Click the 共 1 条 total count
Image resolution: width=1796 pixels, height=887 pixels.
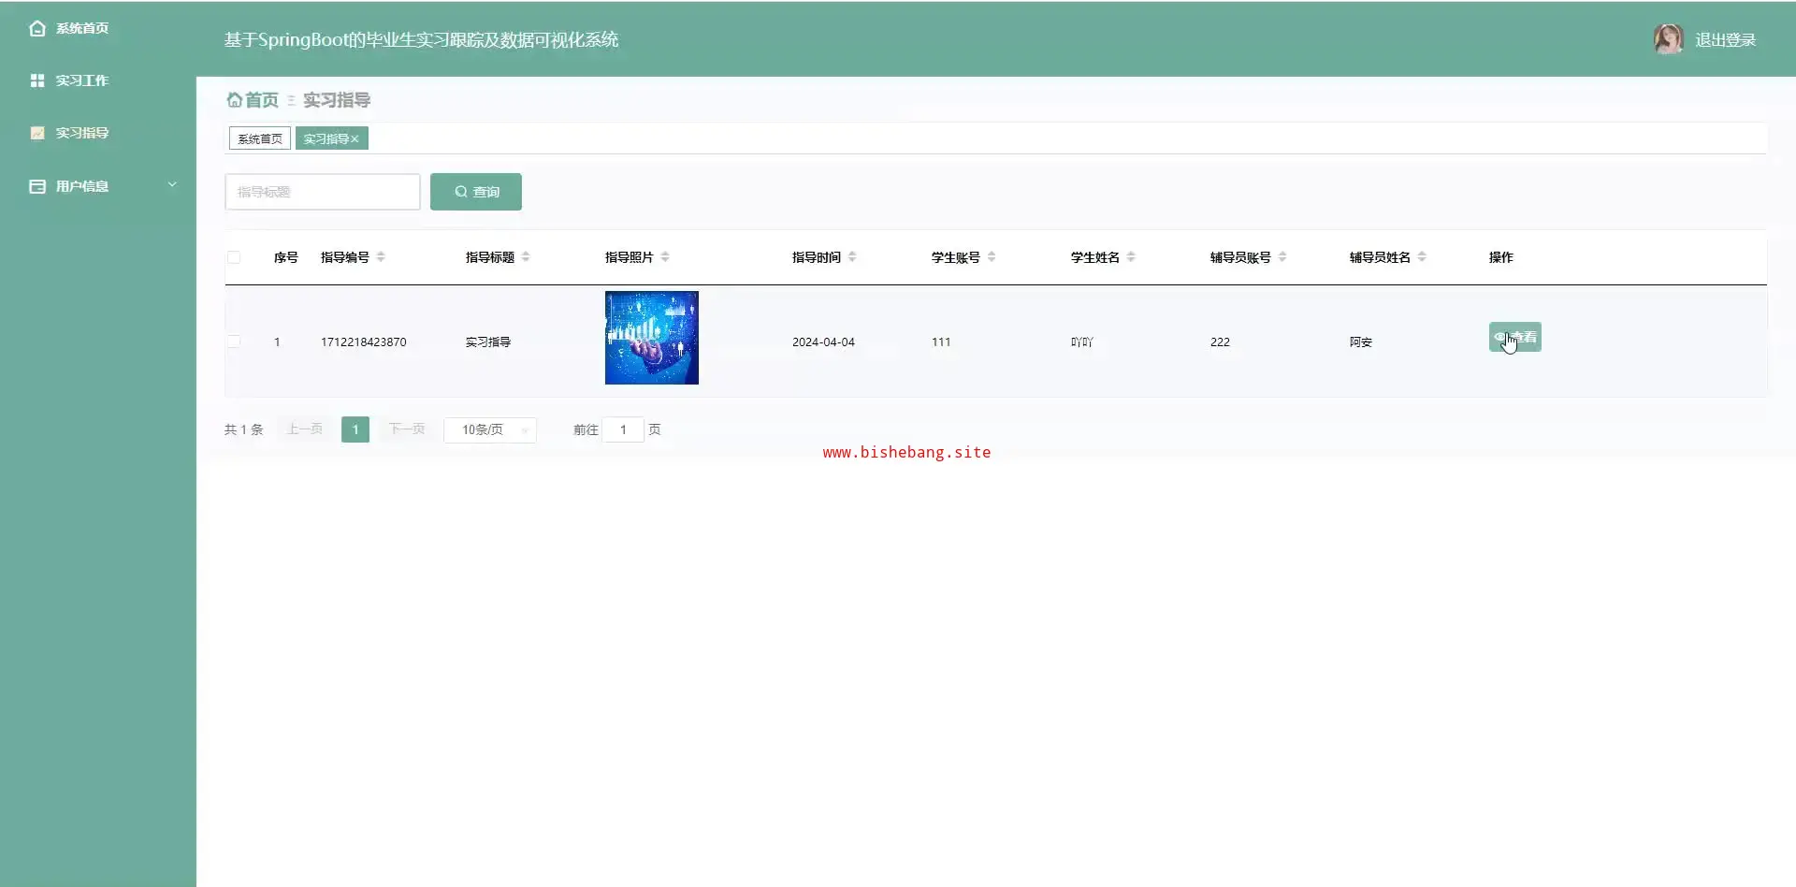click(x=244, y=429)
